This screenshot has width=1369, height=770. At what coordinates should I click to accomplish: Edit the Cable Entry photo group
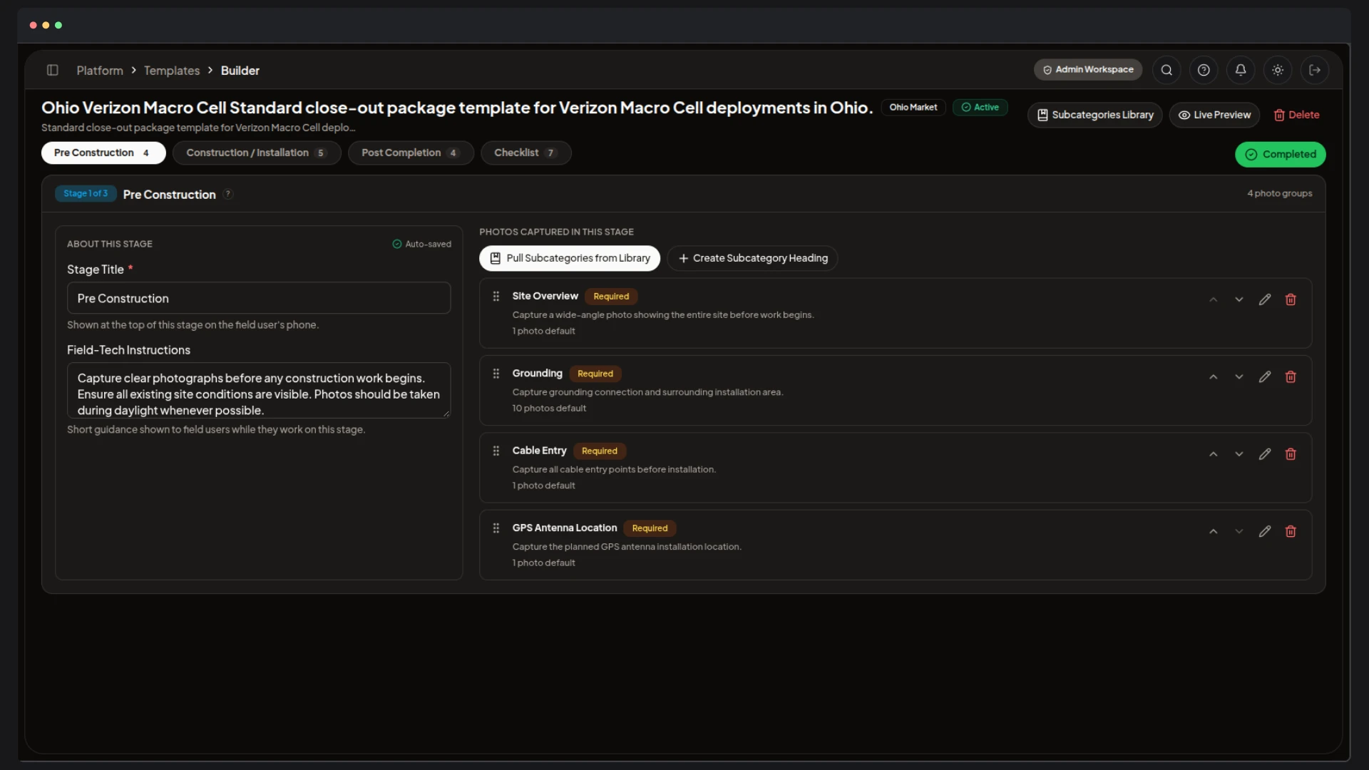(x=1265, y=454)
